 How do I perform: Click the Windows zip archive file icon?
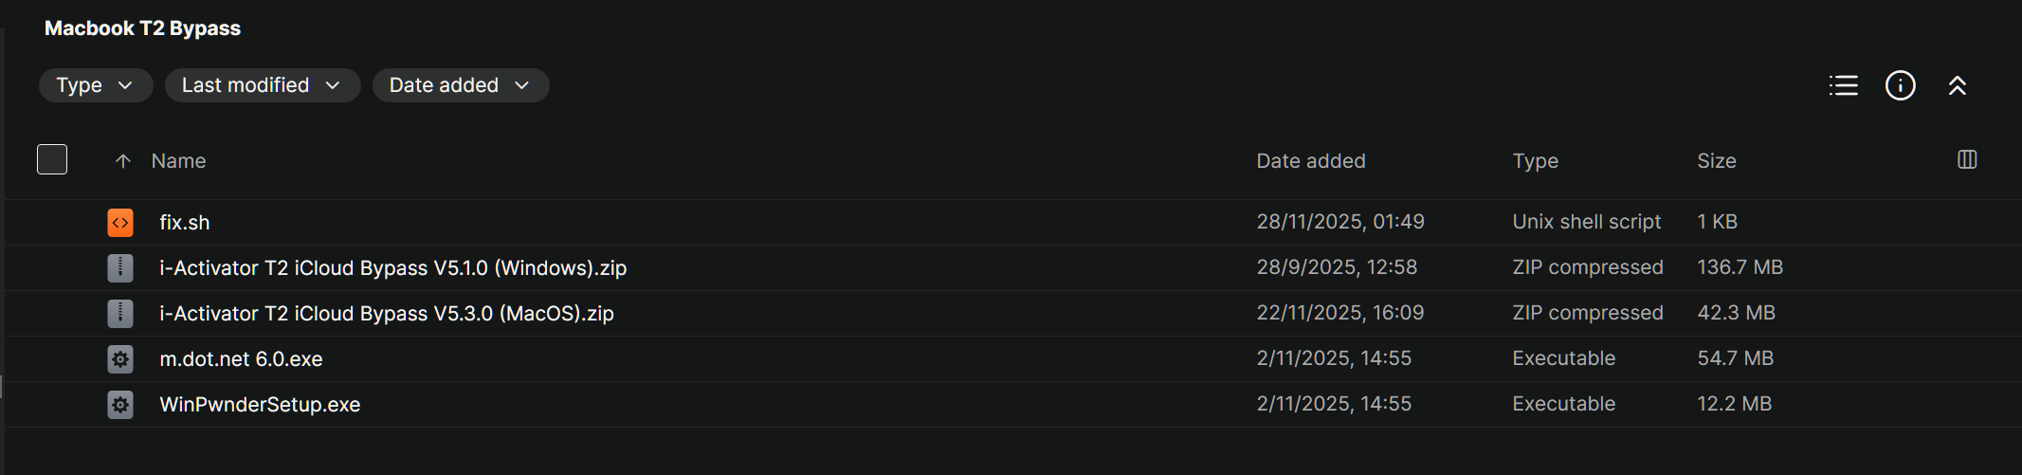pyautogui.click(x=120, y=267)
